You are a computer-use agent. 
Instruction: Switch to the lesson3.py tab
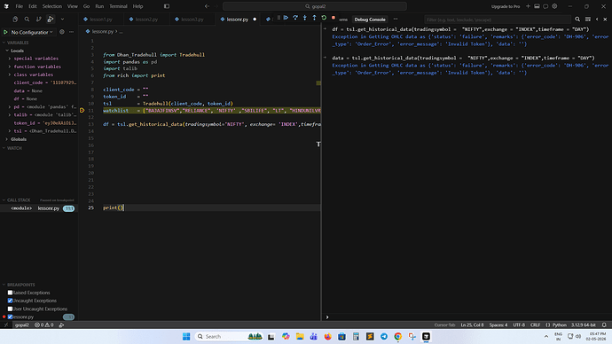pos(192,20)
